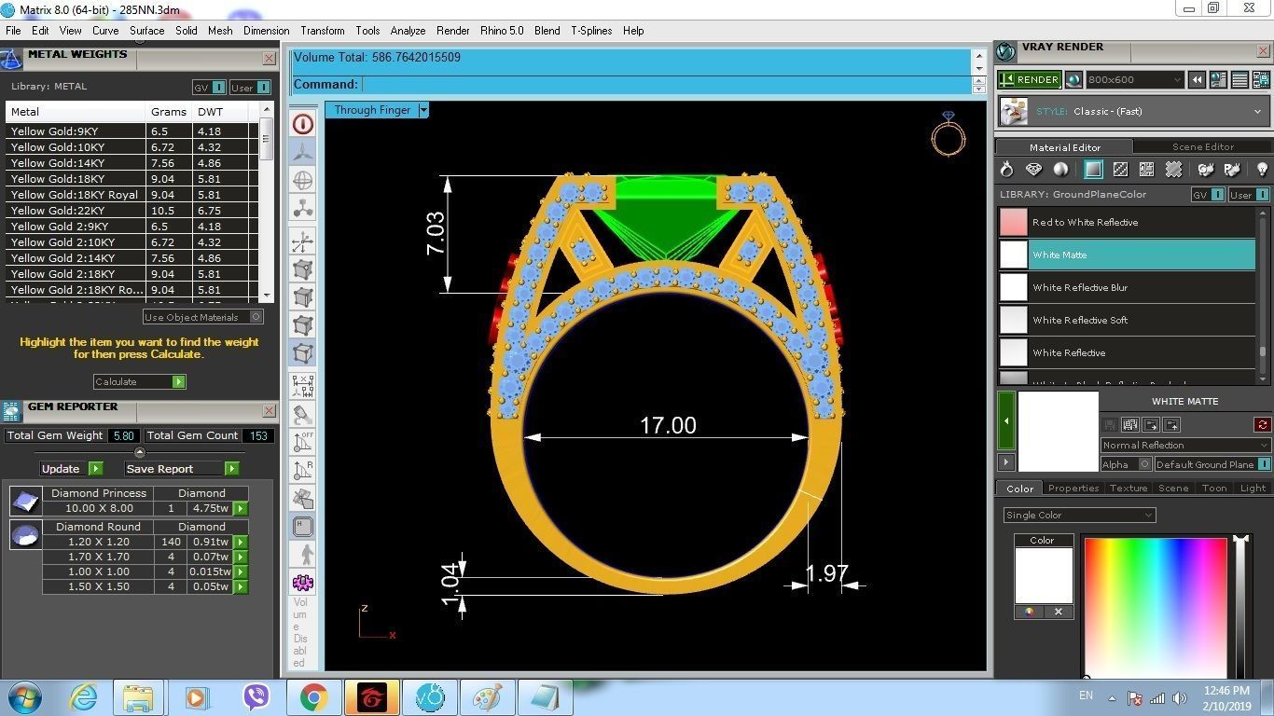This screenshot has width=1274, height=716.
Task: Select the Yellow Gold:18KY Royal row
Action: click(x=131, y=195)
